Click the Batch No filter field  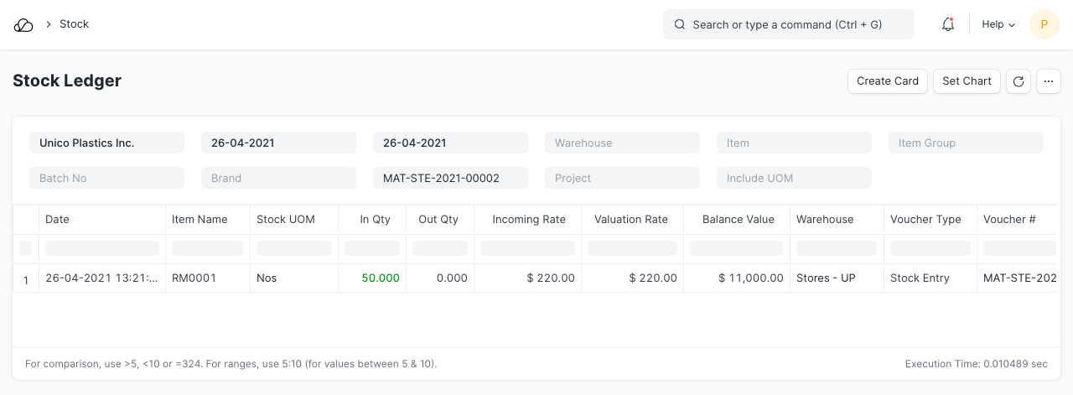[106, 179]
